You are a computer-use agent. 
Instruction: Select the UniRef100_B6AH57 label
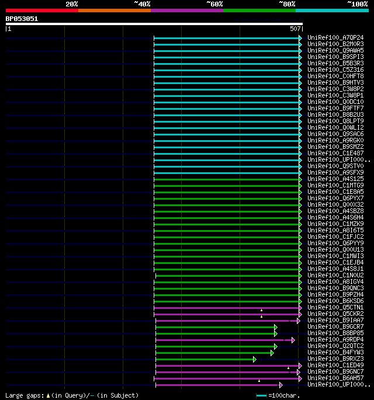pos(335,378)
